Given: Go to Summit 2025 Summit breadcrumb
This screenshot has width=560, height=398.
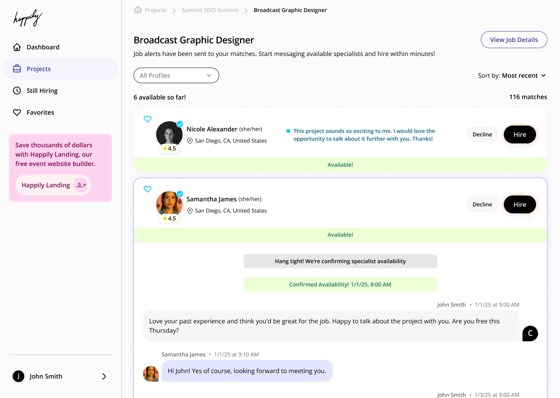Looking at the screenshot, I should (x=209, y=10).
